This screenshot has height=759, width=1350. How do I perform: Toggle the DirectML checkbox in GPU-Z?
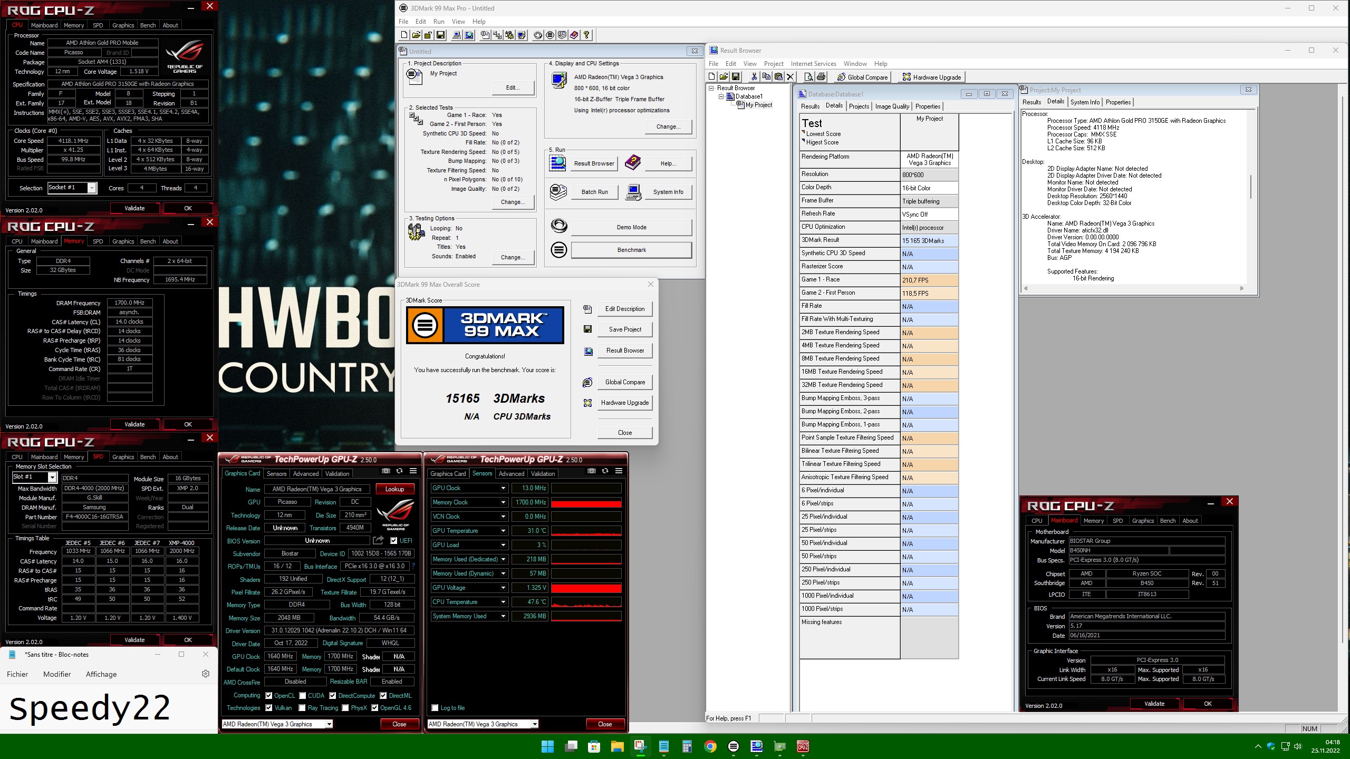coord(383,696)
